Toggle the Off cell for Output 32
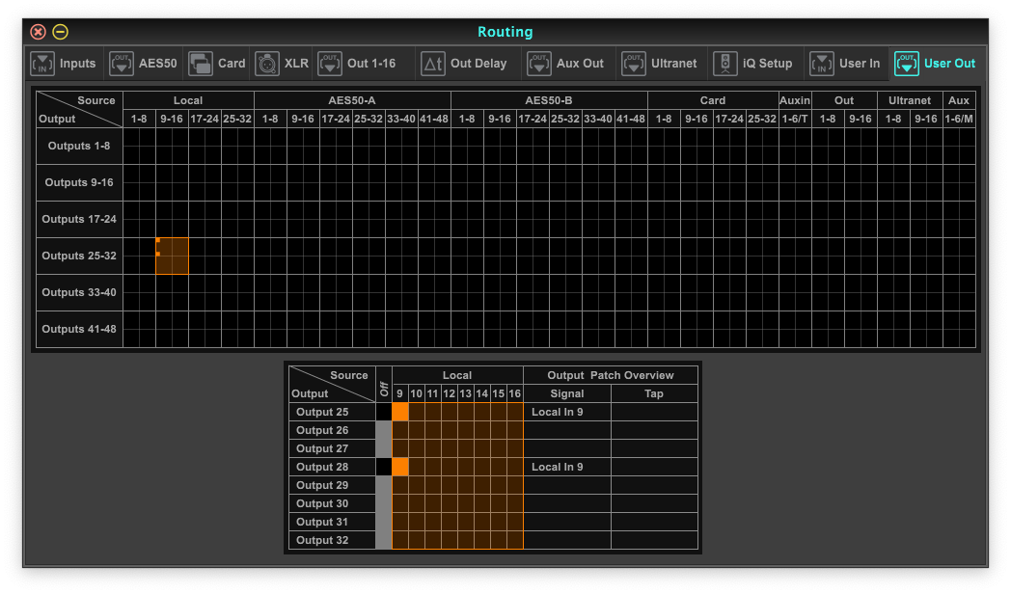1011x594 pixels. pyautogui.click(x=384, y=540)
